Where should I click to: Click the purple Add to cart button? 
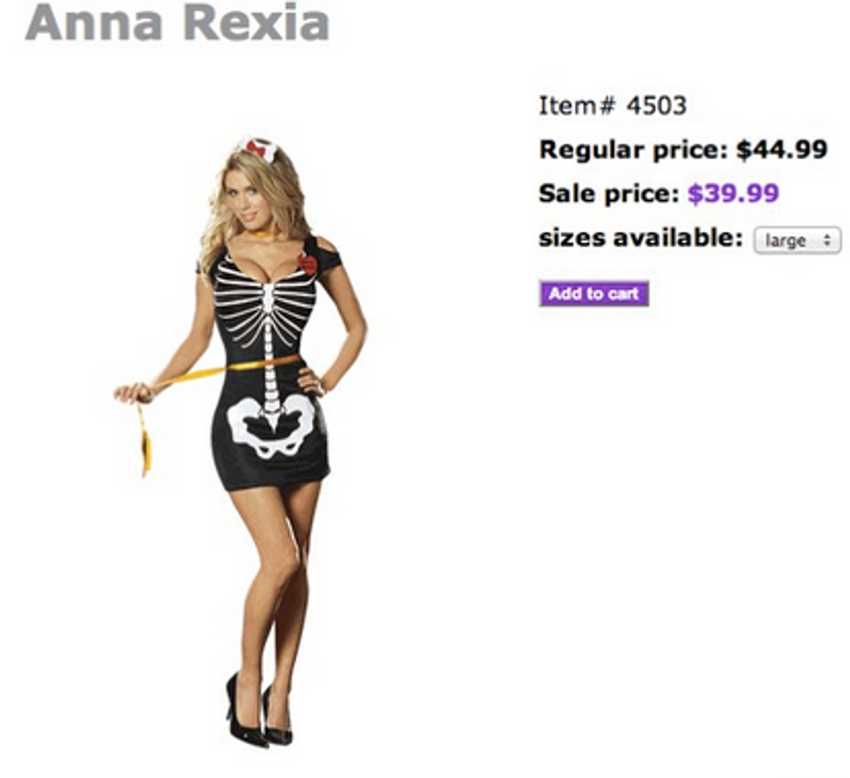click(x=593, y=293)
